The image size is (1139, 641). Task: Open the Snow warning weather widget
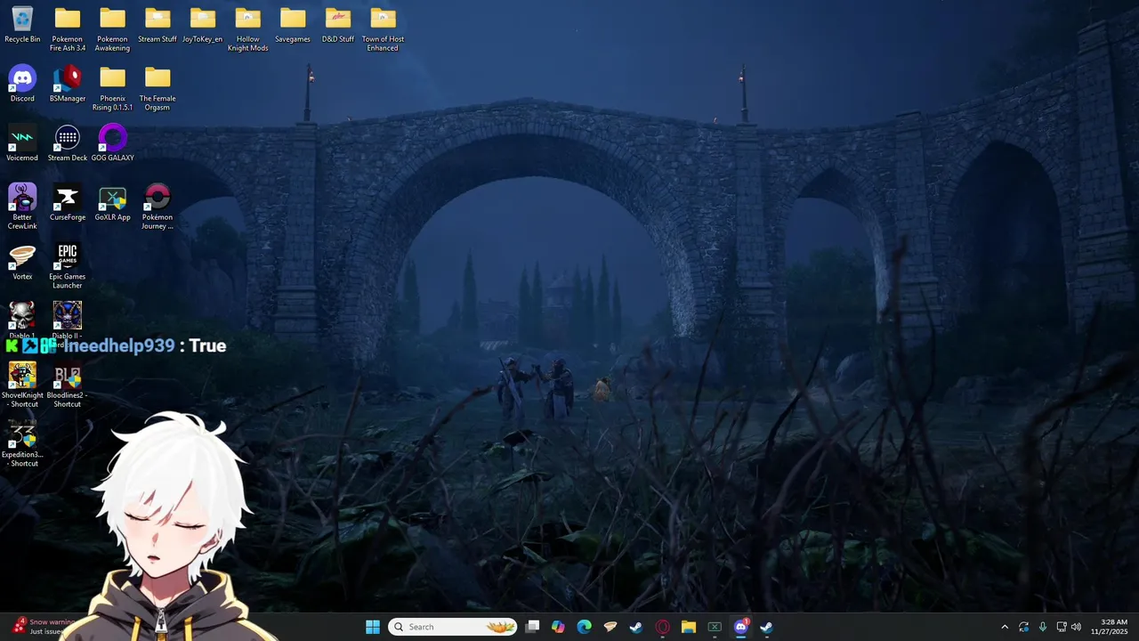[44, 627]
